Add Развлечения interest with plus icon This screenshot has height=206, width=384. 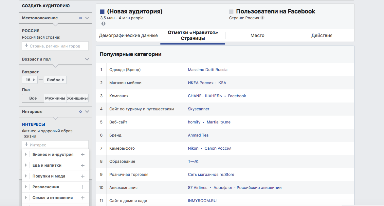click(83, 187)
